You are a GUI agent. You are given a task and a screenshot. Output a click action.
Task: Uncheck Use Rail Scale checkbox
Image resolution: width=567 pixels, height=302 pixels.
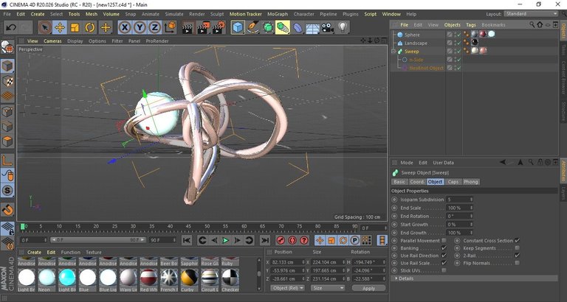coord(444,263)
